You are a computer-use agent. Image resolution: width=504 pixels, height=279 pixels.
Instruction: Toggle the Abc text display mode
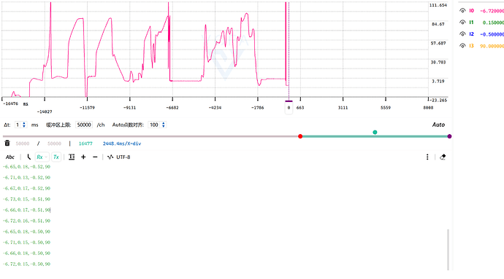coord(10,157)
